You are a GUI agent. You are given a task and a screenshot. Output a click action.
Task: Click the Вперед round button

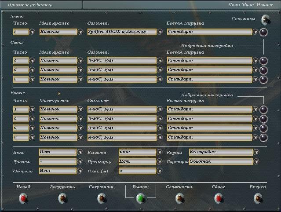pos(258,198)
